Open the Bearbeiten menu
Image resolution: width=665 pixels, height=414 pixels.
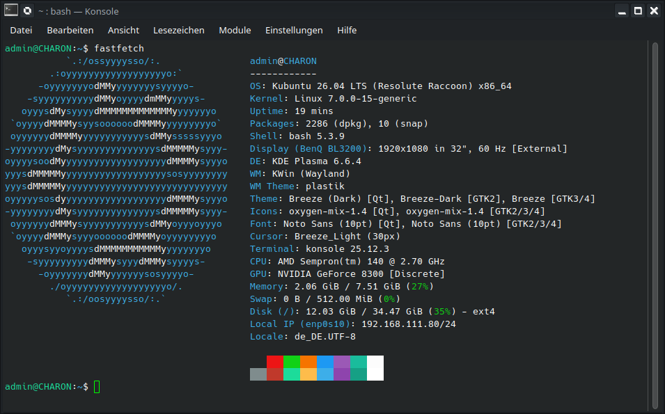70,31
